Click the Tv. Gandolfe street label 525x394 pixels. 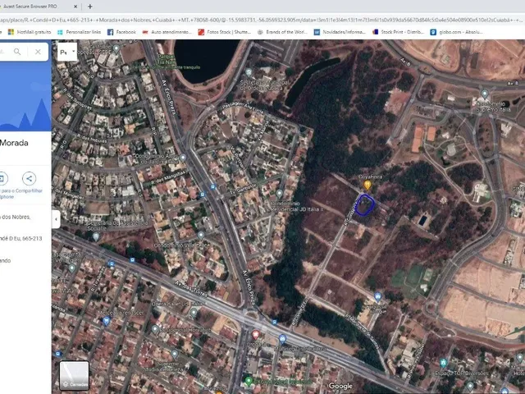click(x=243, y=190)
